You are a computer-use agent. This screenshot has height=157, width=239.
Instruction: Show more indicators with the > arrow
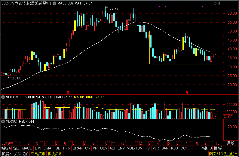click(190, 148)
